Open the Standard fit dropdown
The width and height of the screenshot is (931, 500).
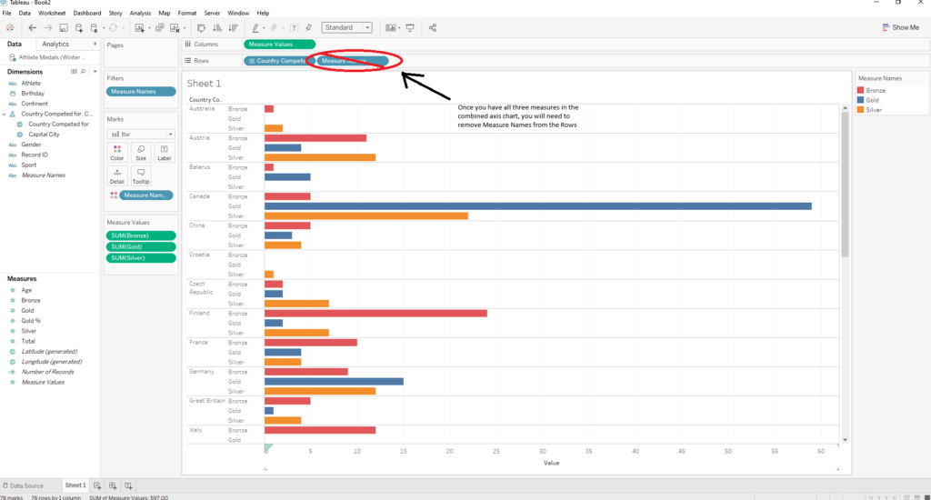point(346,28)
